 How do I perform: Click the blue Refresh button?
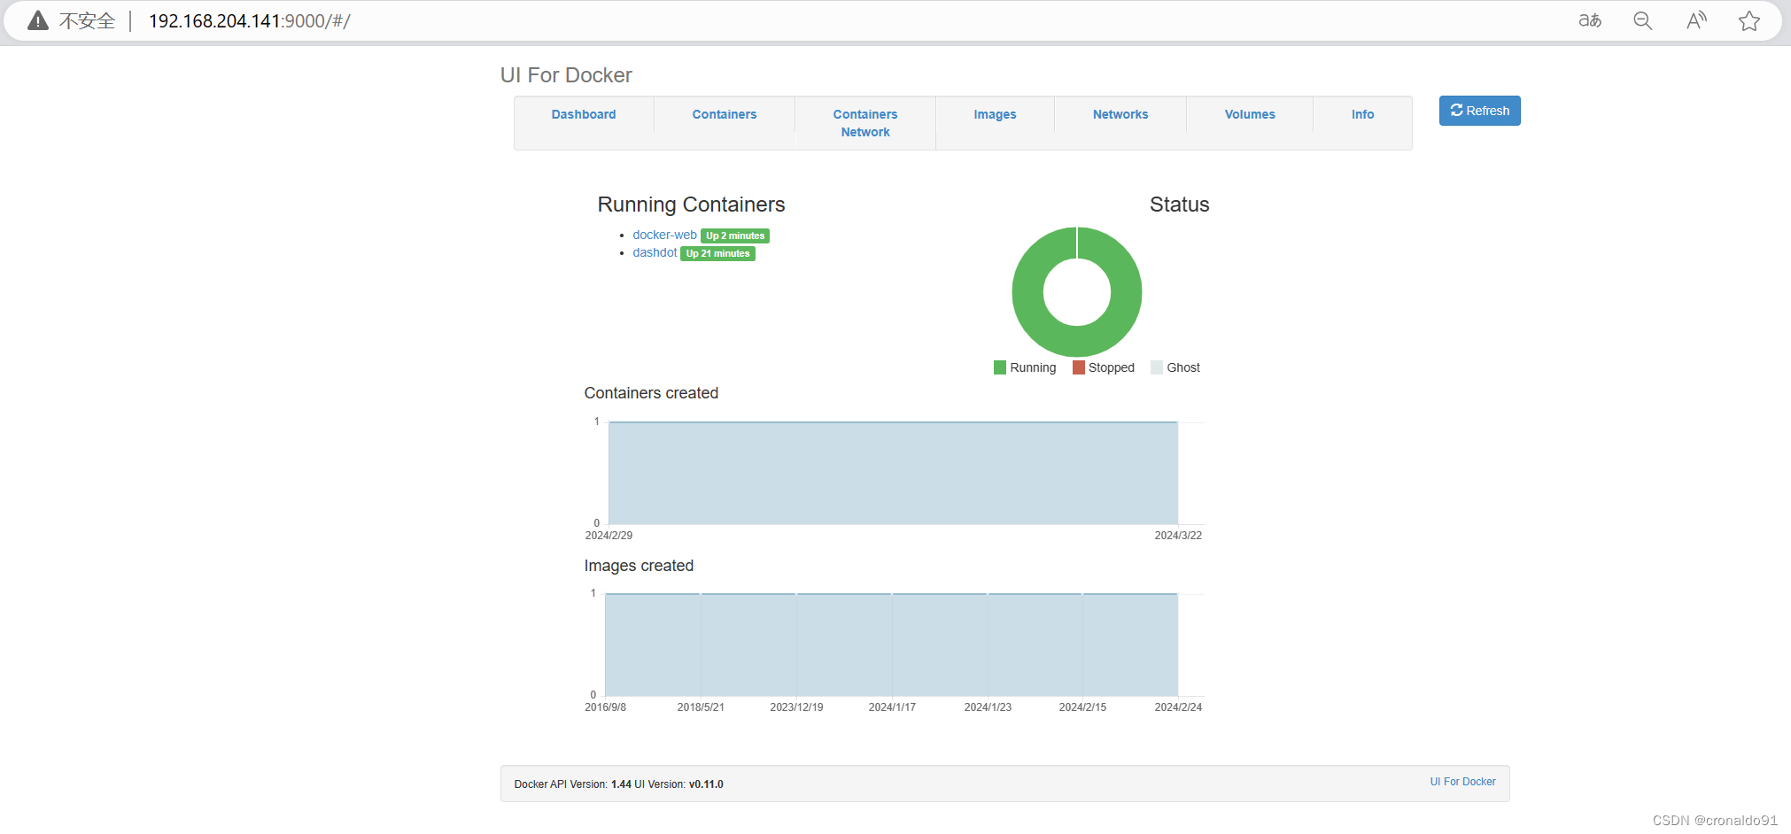coord(1479,111)
